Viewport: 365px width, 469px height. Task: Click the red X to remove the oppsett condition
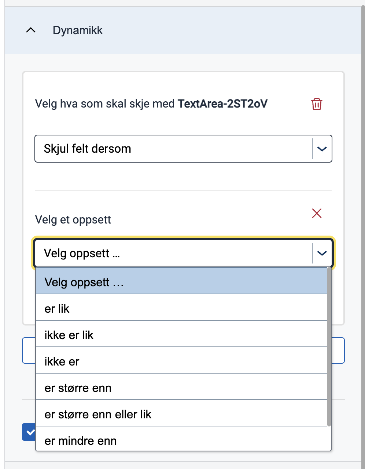pos(317,213)
